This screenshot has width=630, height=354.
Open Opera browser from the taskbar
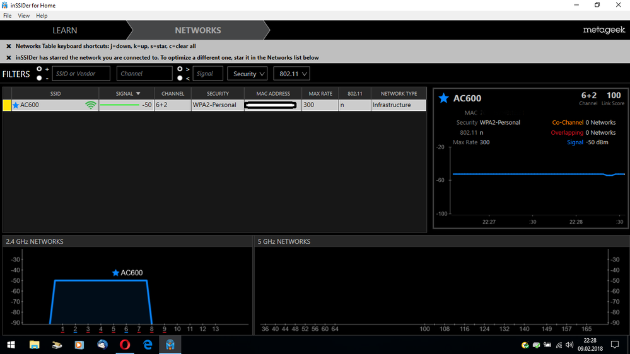(125, 345)
